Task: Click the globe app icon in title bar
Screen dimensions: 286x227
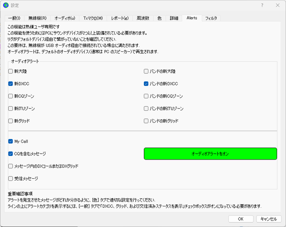Action: pyautogui.click(x=6, y=5)
